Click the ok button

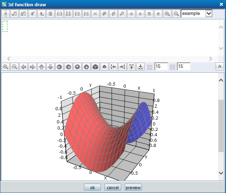(x=92, y=187)
